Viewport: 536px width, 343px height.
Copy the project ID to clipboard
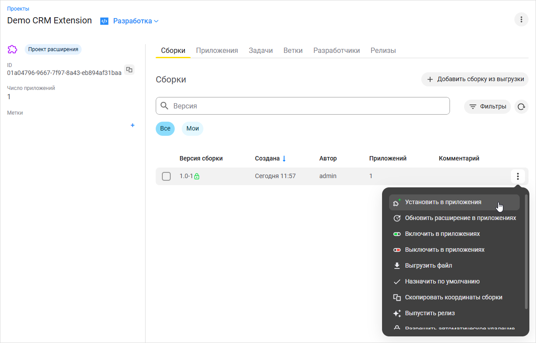click(x=129, y=69)
